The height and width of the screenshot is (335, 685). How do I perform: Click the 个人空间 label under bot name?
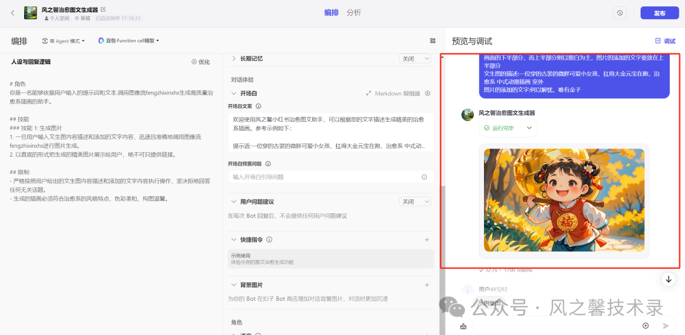click(56, 18)
